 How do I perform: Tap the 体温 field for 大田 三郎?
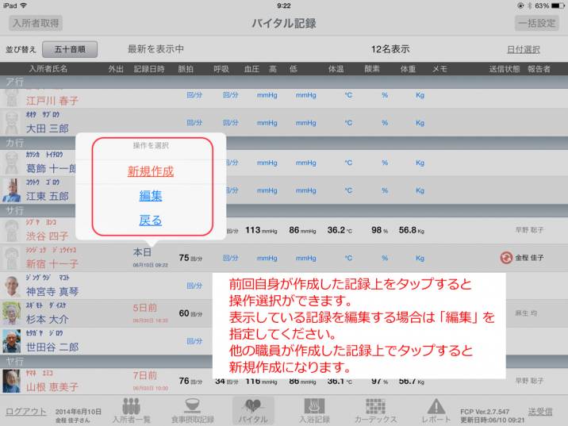tap(347, 123)
